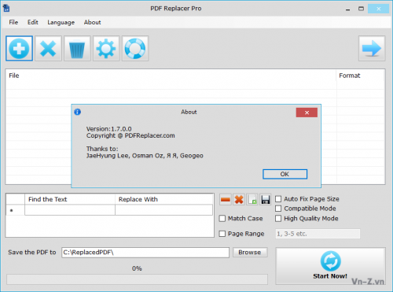The height and width of the screenshot is (292, 393).
Task: Click the Version:1.7.0.0 text
Action: [109, 129]
